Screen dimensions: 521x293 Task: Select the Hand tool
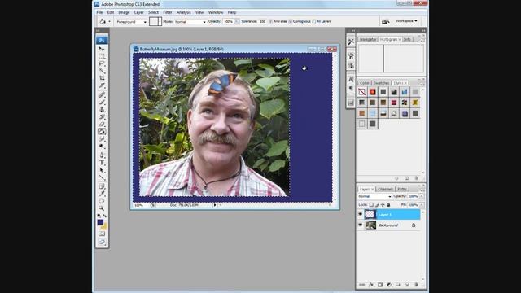[102, 201]
